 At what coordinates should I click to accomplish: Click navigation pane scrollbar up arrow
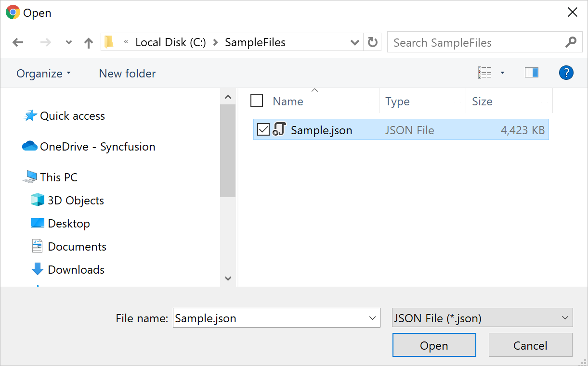(228, 97)
